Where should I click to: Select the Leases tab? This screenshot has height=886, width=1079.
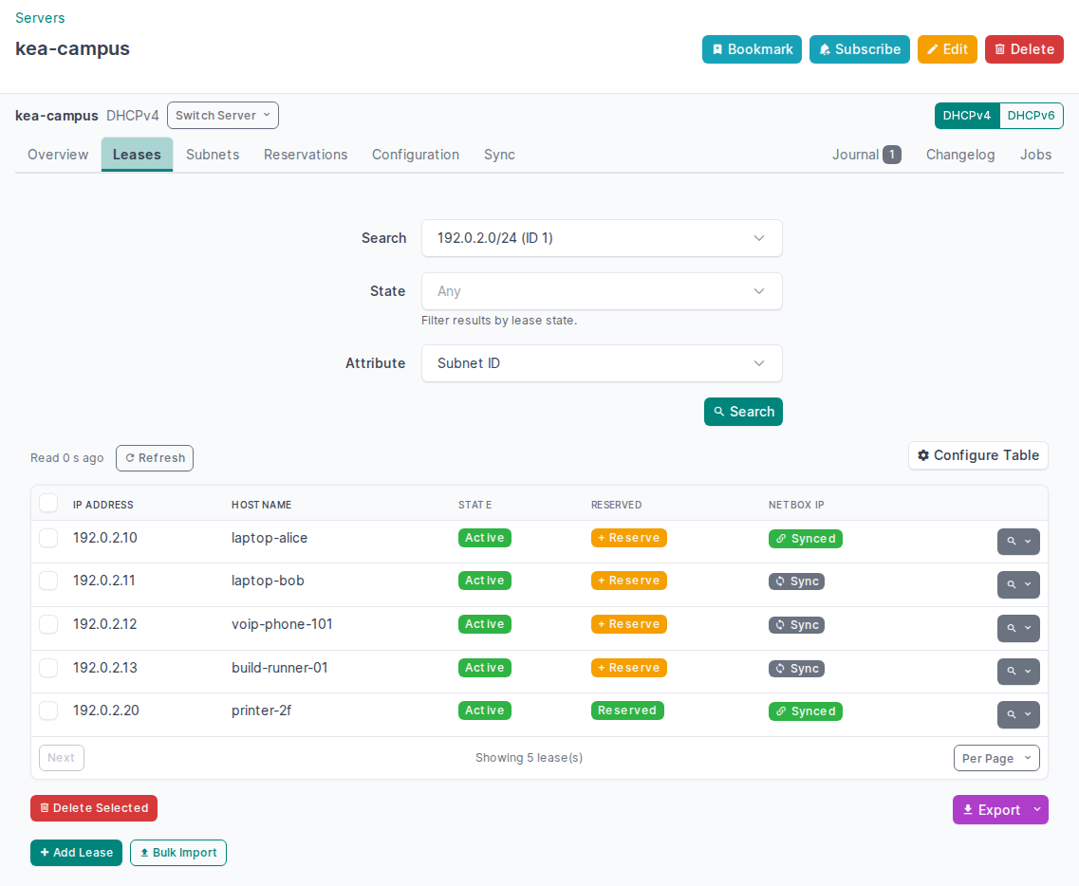click(137, 155)
